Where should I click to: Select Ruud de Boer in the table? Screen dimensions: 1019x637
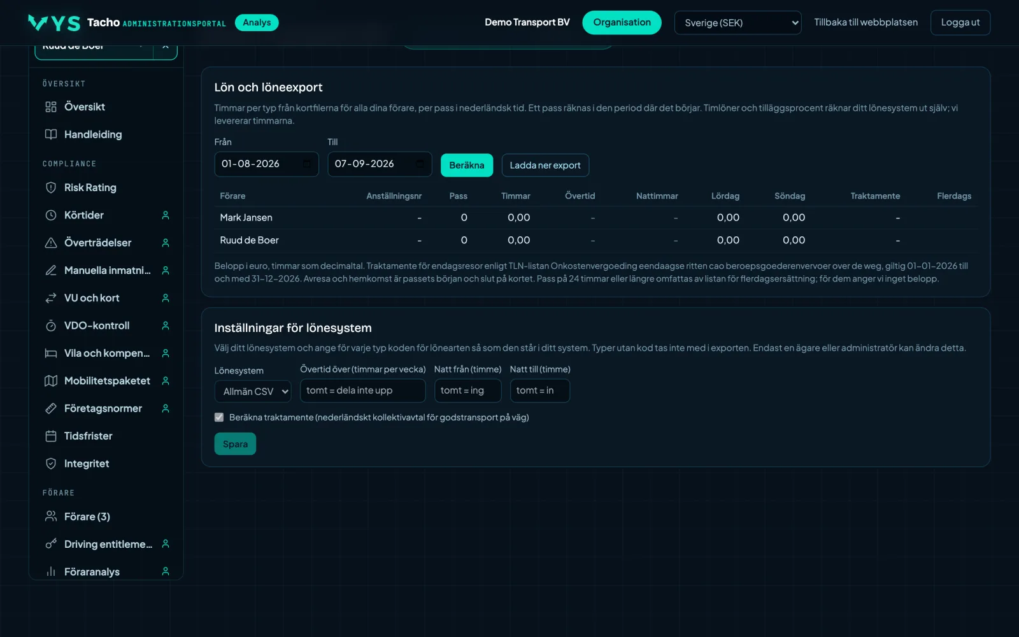[x=249, y=240]
